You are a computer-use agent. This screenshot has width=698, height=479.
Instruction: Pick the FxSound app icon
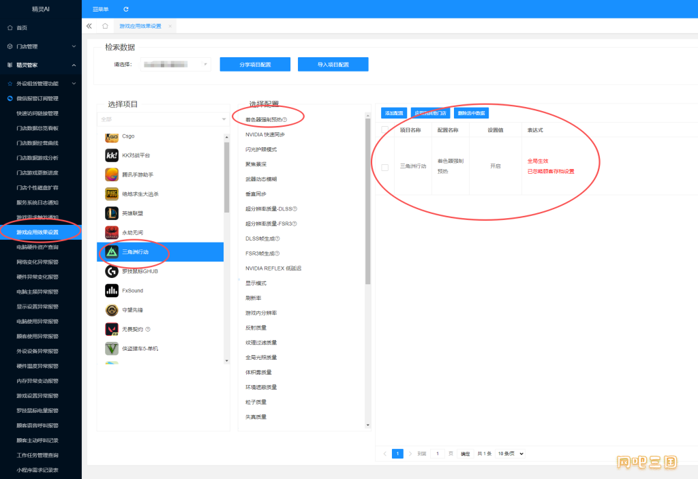[112, 291]
